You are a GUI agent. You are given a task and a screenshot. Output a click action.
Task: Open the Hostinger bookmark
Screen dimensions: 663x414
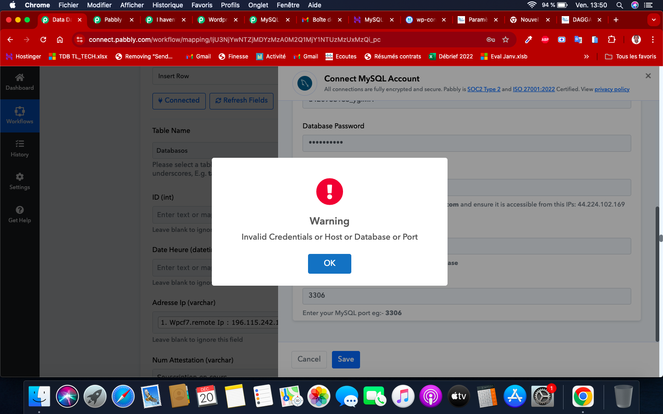click(23, 57)
